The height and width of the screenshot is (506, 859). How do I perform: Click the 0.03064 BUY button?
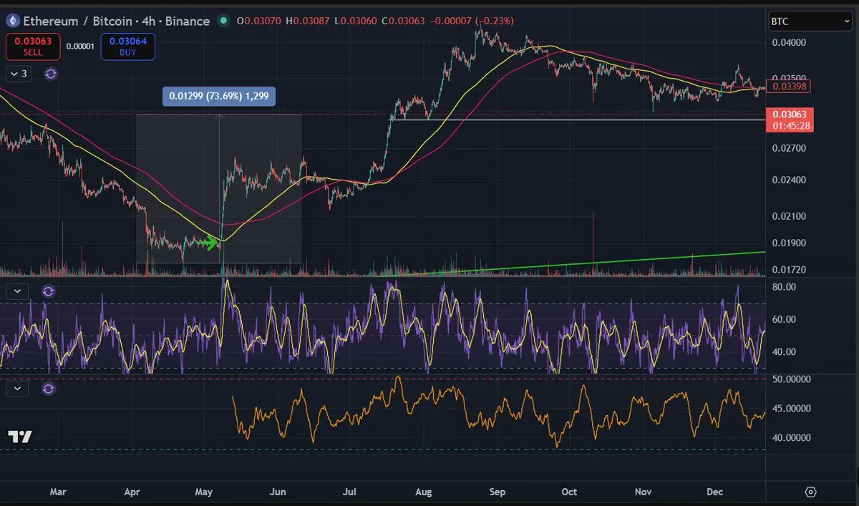pos(128,47)
